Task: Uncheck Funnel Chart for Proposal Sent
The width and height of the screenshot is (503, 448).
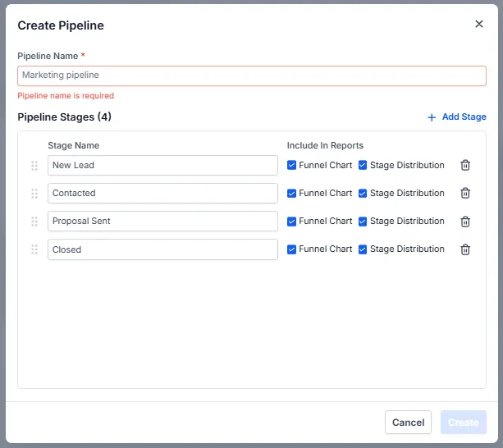Action: pyautogui.click(x=291, y=222)
